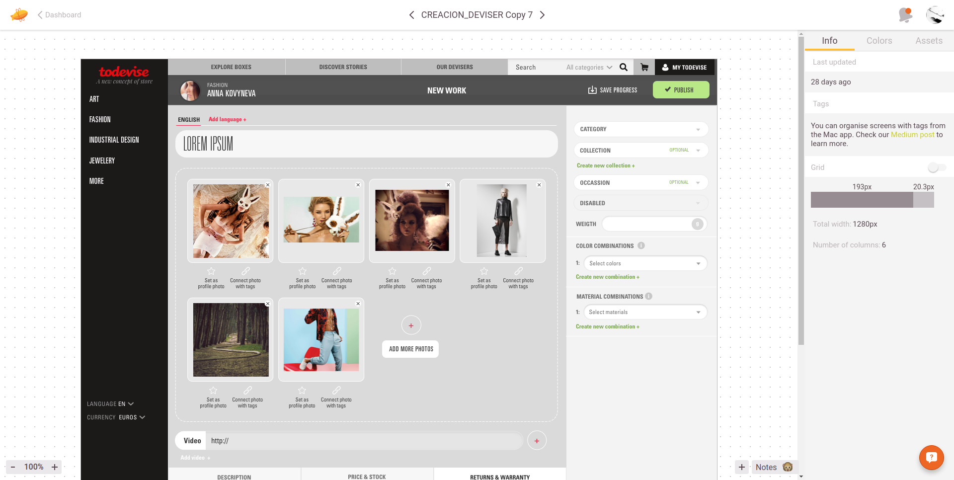Remove the black outfit model photo
The image size is (954, 480).
[539, 185]
